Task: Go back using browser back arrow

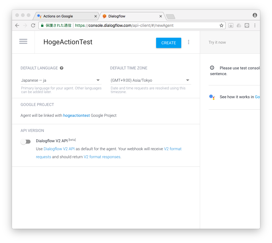Action: (x=17, y=25)
